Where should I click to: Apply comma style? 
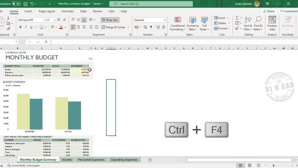point(151,27)
